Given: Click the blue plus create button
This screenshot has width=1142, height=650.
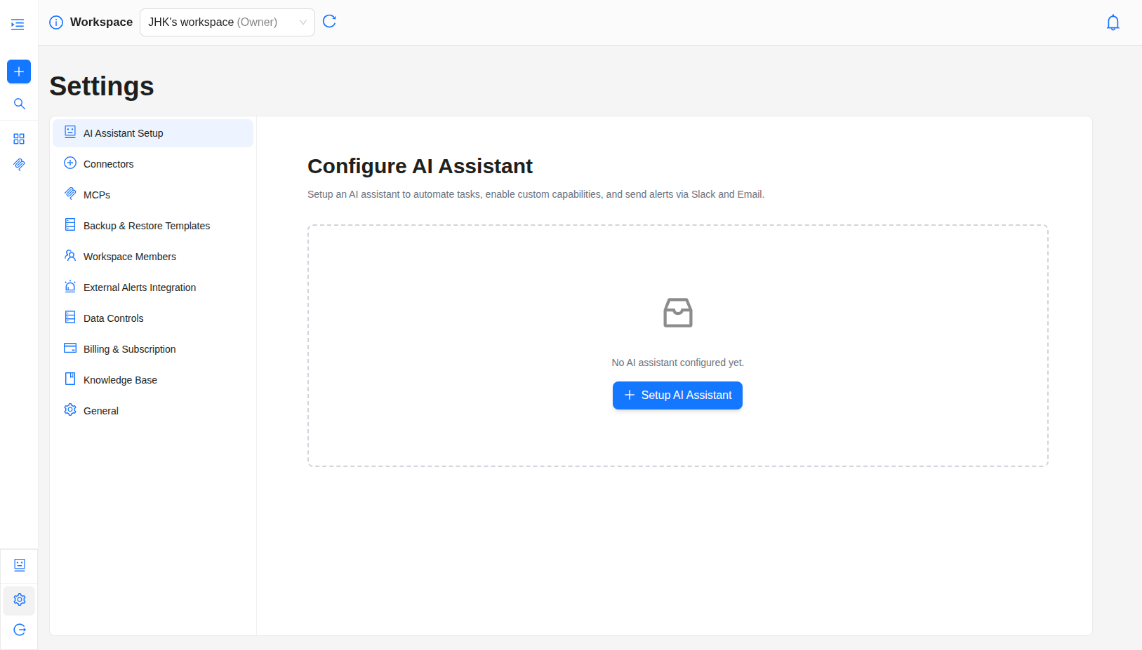Looking at the screenshot, I should 19,72.
